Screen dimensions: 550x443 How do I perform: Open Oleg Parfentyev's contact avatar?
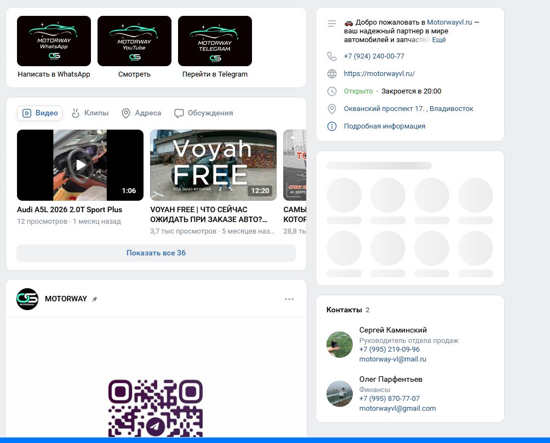[x=340, y=394]
